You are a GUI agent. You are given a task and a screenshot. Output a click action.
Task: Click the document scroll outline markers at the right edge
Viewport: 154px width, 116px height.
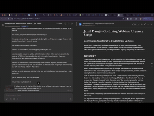(152, 65)
